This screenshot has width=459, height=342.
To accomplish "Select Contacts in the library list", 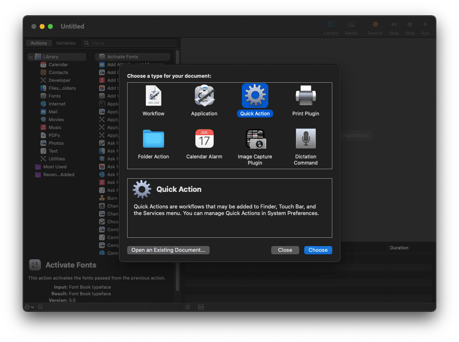I will click(x=58, y=72).
